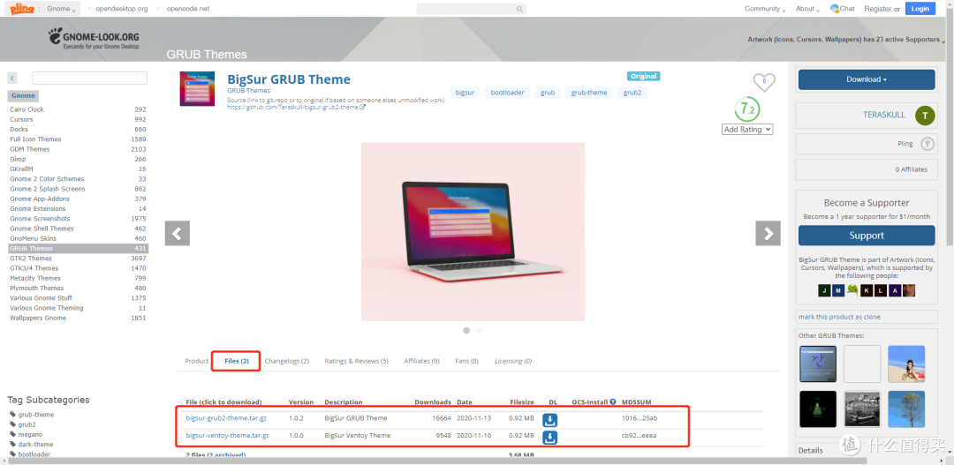
Task: Expand the blue Download dropdown button
Action: tap(866, 79)
